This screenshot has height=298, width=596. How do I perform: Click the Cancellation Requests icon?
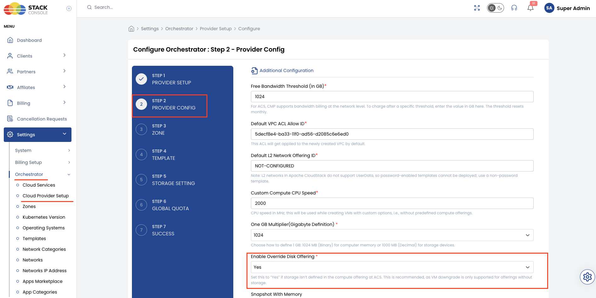[10, 119]
